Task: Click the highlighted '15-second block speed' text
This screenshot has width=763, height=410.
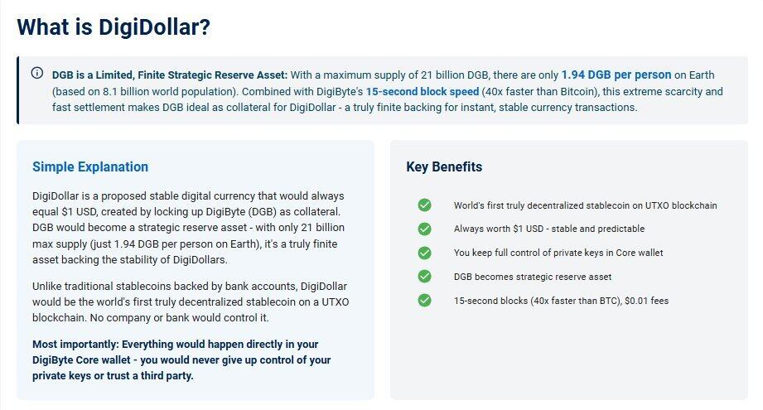Action: [423, 91]
